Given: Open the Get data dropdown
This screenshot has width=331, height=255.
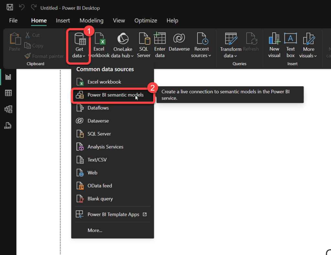Looking at the screenshot, I should [79, 46].
